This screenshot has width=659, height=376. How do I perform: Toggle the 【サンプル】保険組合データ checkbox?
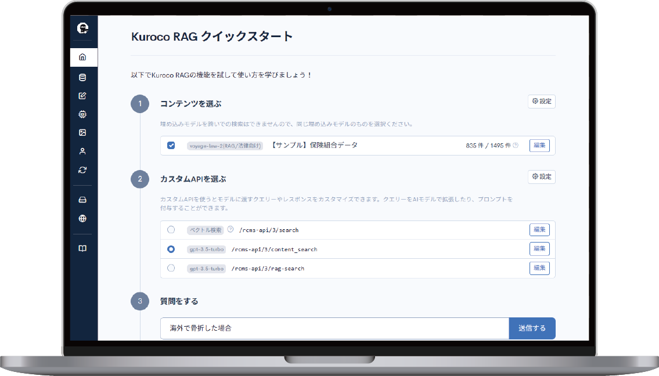(x=171, y=146)
